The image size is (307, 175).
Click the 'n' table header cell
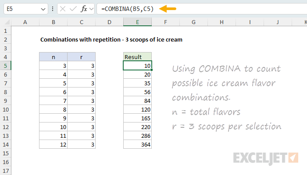pos(53,57)
